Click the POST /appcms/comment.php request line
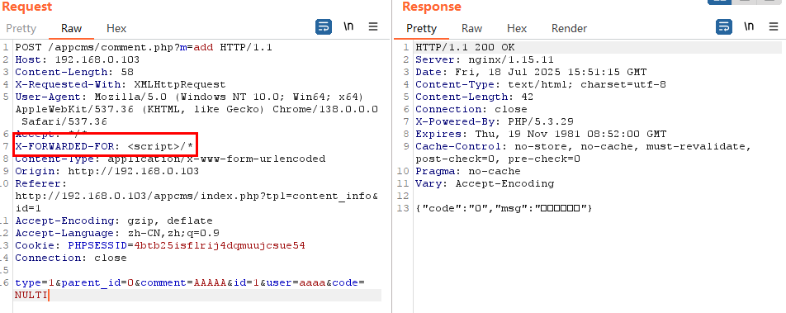Viewport: 786px width, 313px height. click(x=144, y=48)
